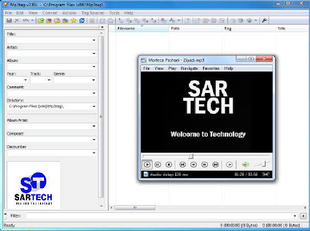Click Increase speed button in player
Viewport: 310px width, 231px height.
pos(205,165)
